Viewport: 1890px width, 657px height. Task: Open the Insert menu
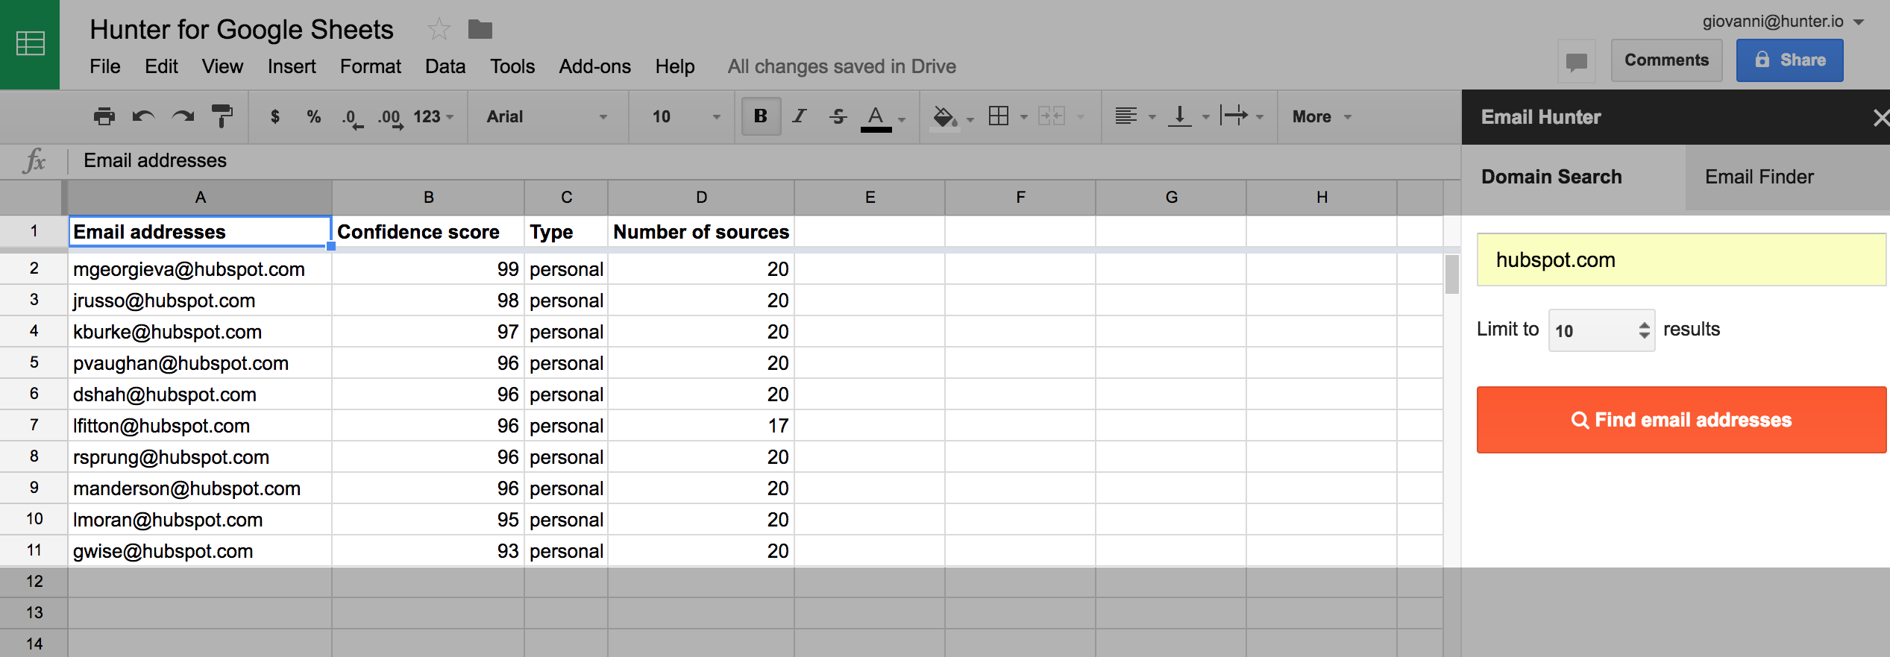292,66
